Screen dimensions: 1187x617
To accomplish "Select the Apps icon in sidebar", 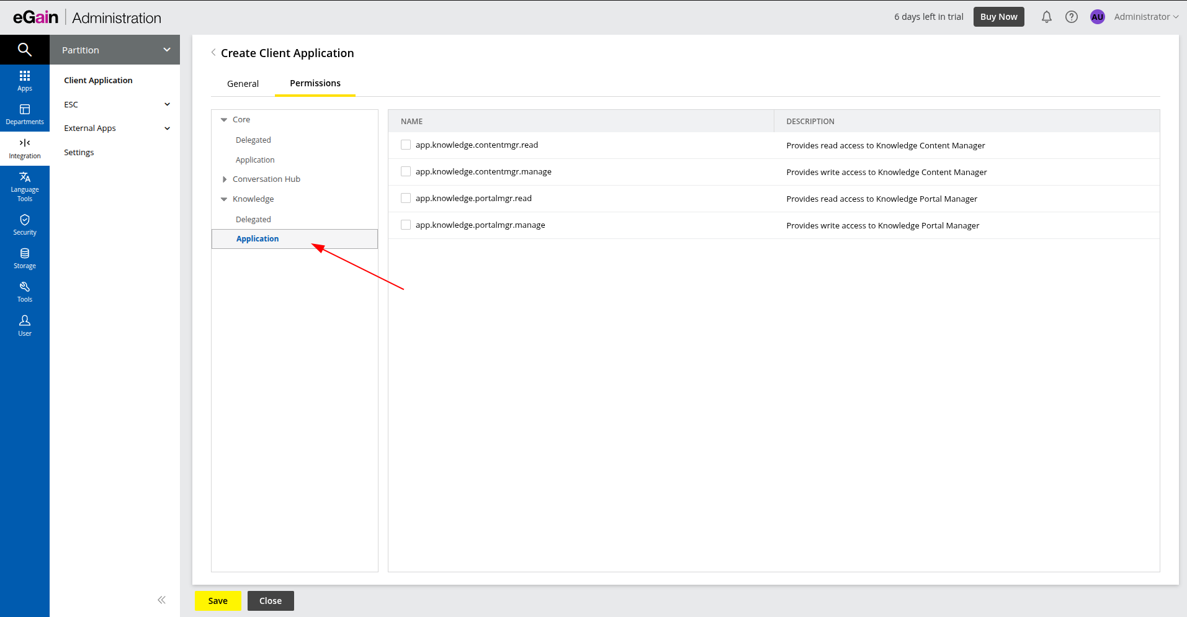I will click(x=25, y=80).
